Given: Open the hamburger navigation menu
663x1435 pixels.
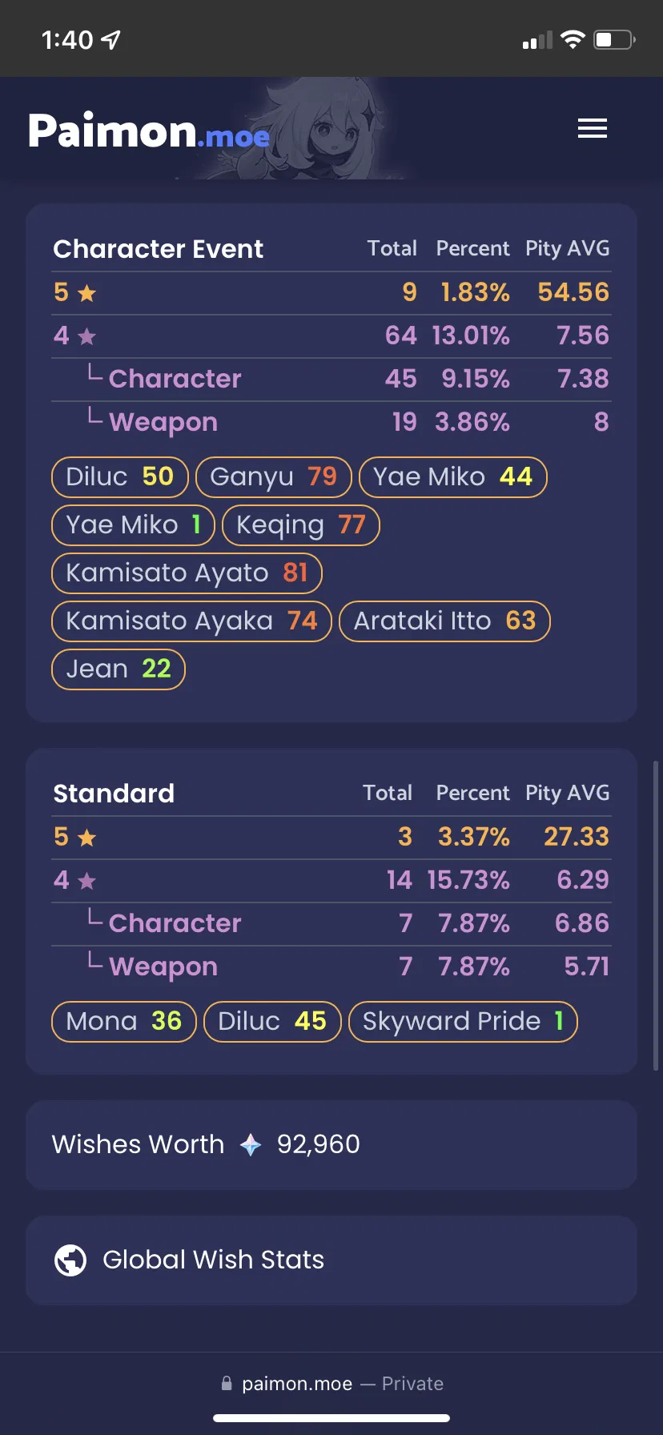Looking at the screenshot, I should point(593,128).
